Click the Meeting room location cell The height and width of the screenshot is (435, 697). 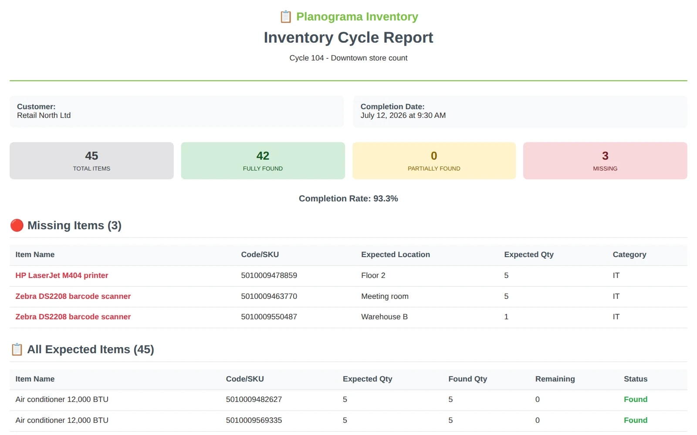[x=385, y=296]
